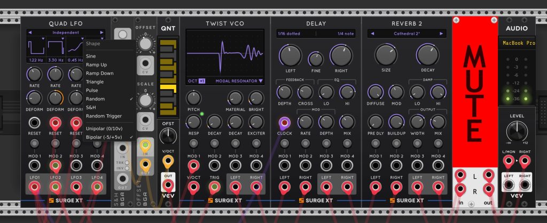Click the Audio module LEFT output port

[x=509, y=185]
